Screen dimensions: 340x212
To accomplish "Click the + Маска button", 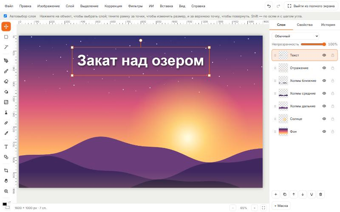I will coord(281,206).
